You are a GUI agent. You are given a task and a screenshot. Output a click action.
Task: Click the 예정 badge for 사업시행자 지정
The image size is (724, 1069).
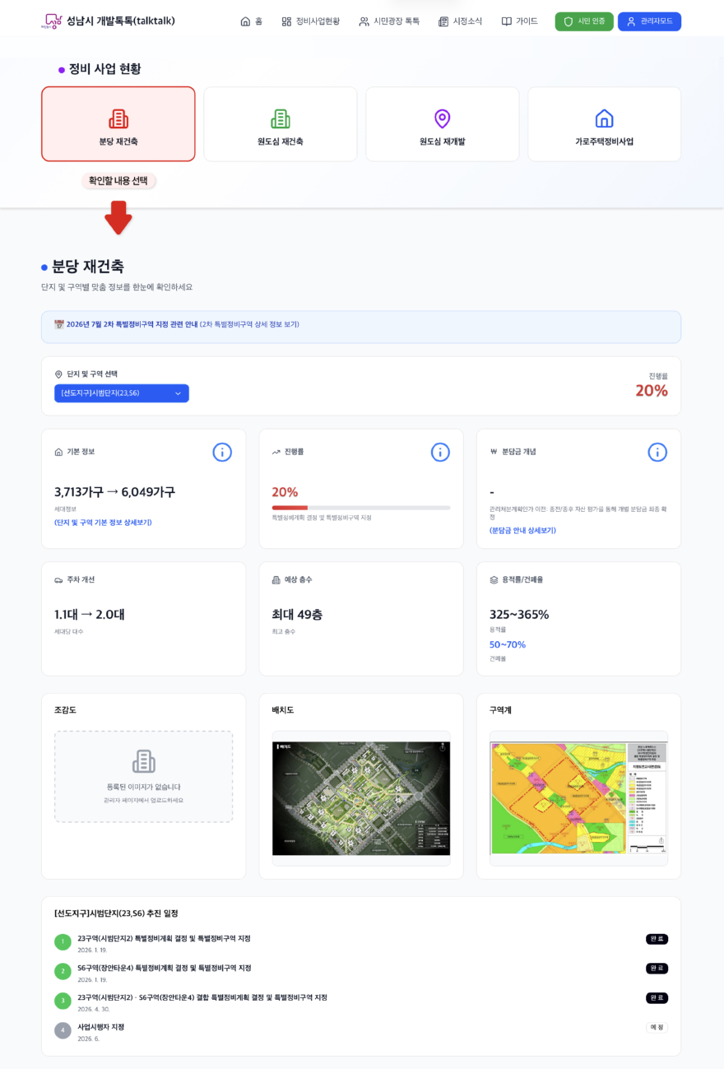(657, 1027)
